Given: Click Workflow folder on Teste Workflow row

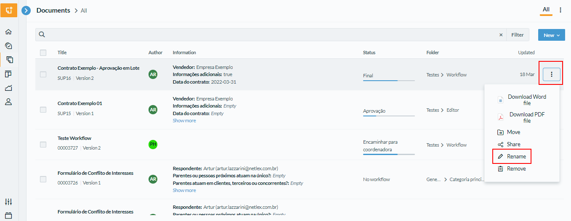Looking at the screenshot, I should coord(457,145).
